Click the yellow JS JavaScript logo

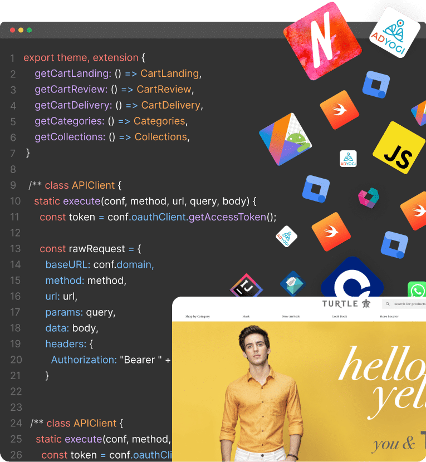(399, 148)
